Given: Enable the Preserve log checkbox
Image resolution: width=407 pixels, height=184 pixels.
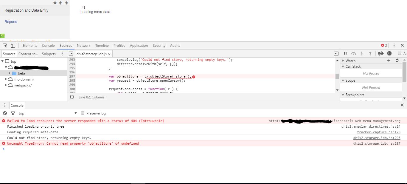Looking at the screenshot, I should (83, 113).
